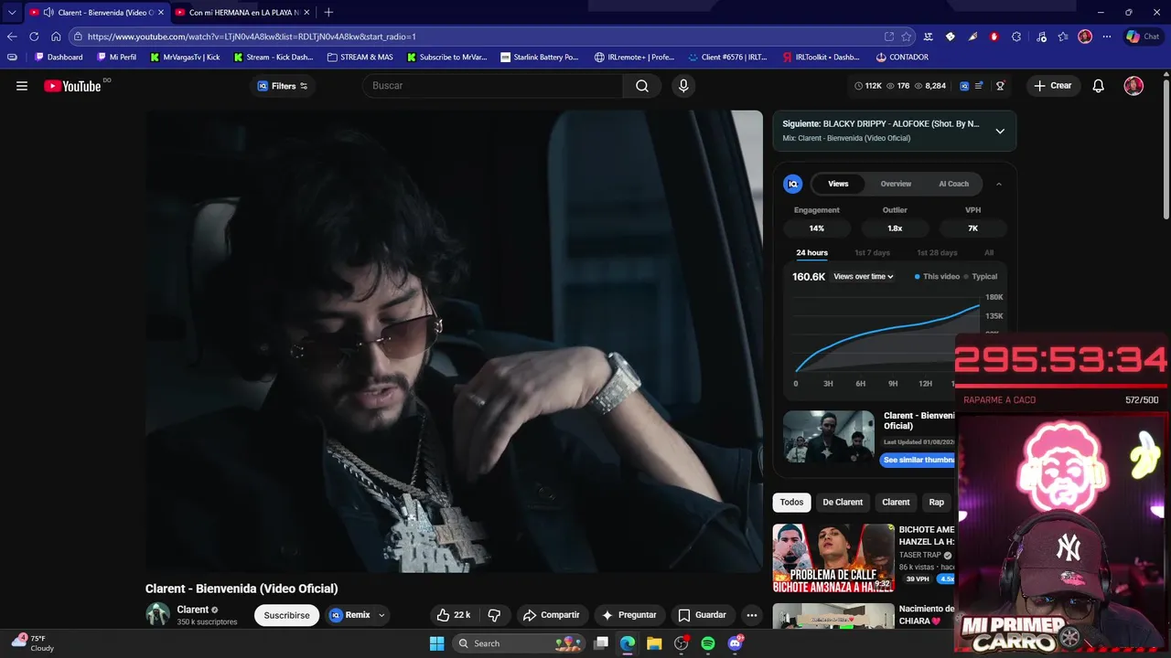Click See similar thumbnails button

pyautogui.click(x=919, y=460)
